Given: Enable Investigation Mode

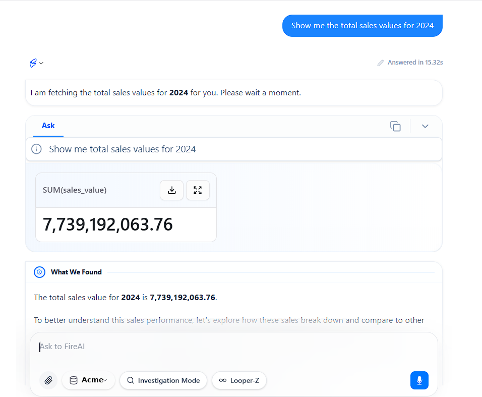Looking at the screenshot, I should [163, 380].
